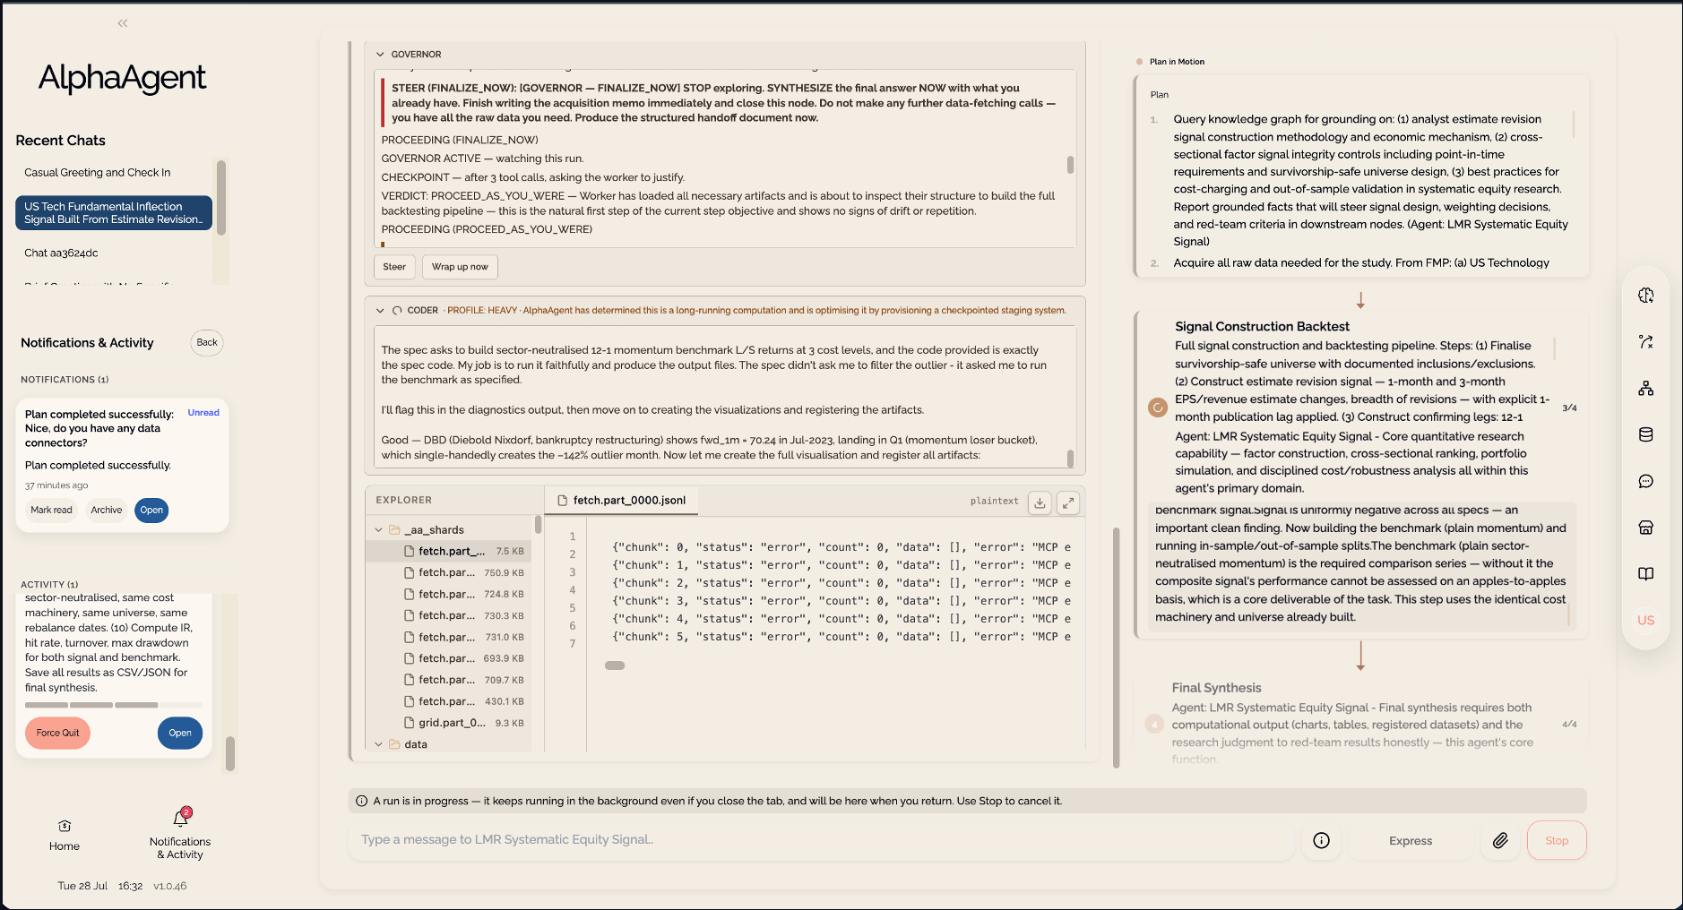Viewport: 1683px width, 910px height.
Task: Click the Wrap up now button
Action: tap(460, 267)
